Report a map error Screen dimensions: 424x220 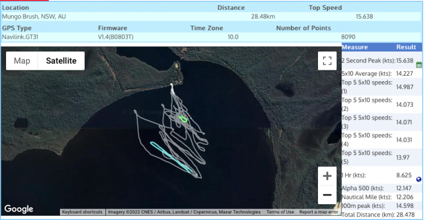click(x=319, y=212)
